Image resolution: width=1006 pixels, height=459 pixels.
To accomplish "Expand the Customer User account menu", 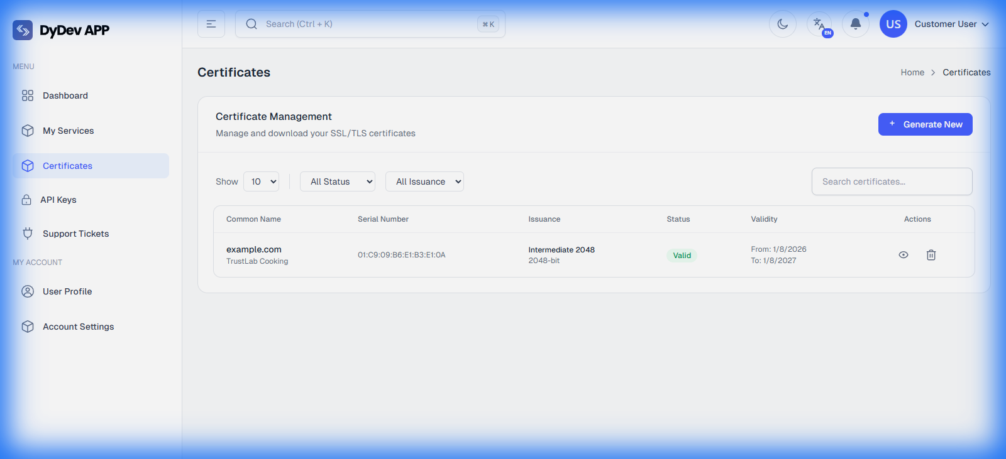I will tap(951, 24).
